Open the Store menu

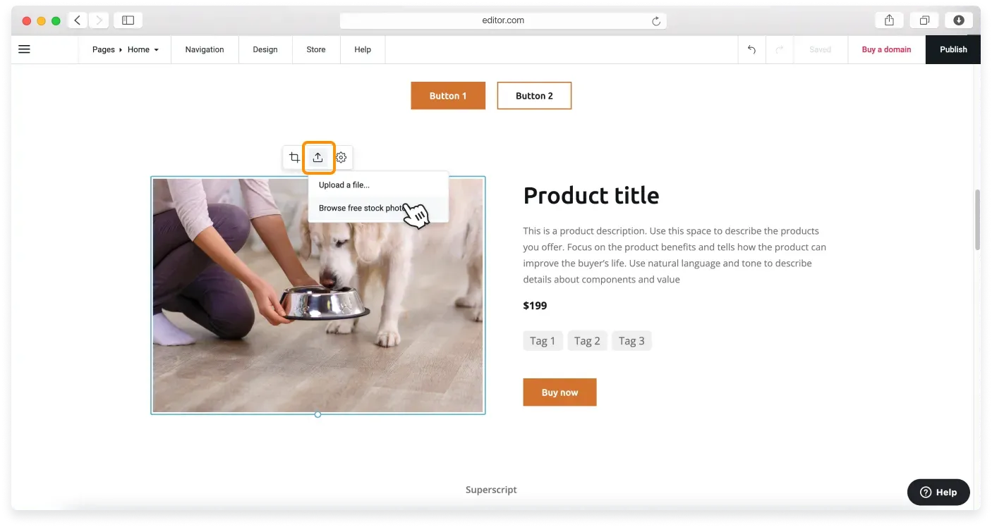coord(316,49)
